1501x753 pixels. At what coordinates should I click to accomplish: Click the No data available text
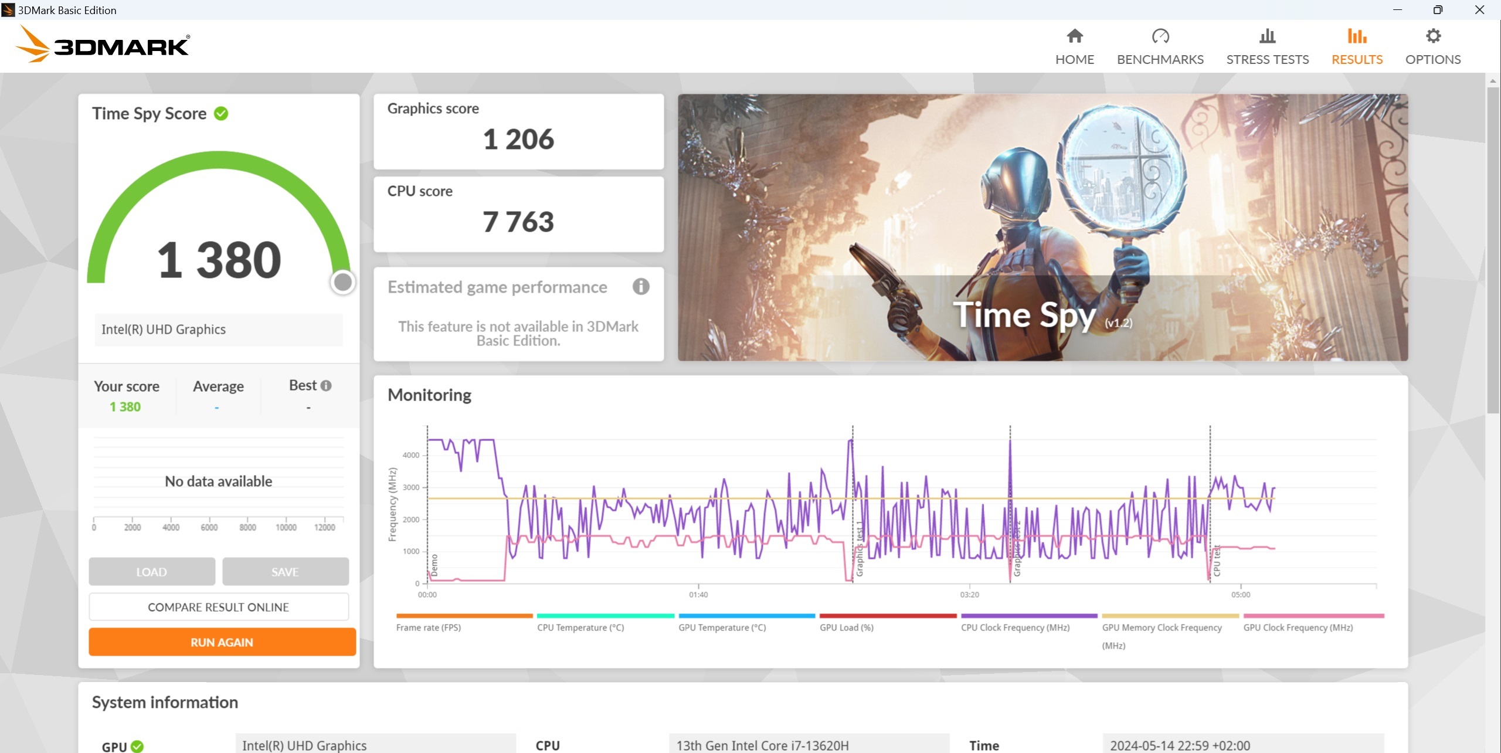pyautogui.click(x=219, y=481)
